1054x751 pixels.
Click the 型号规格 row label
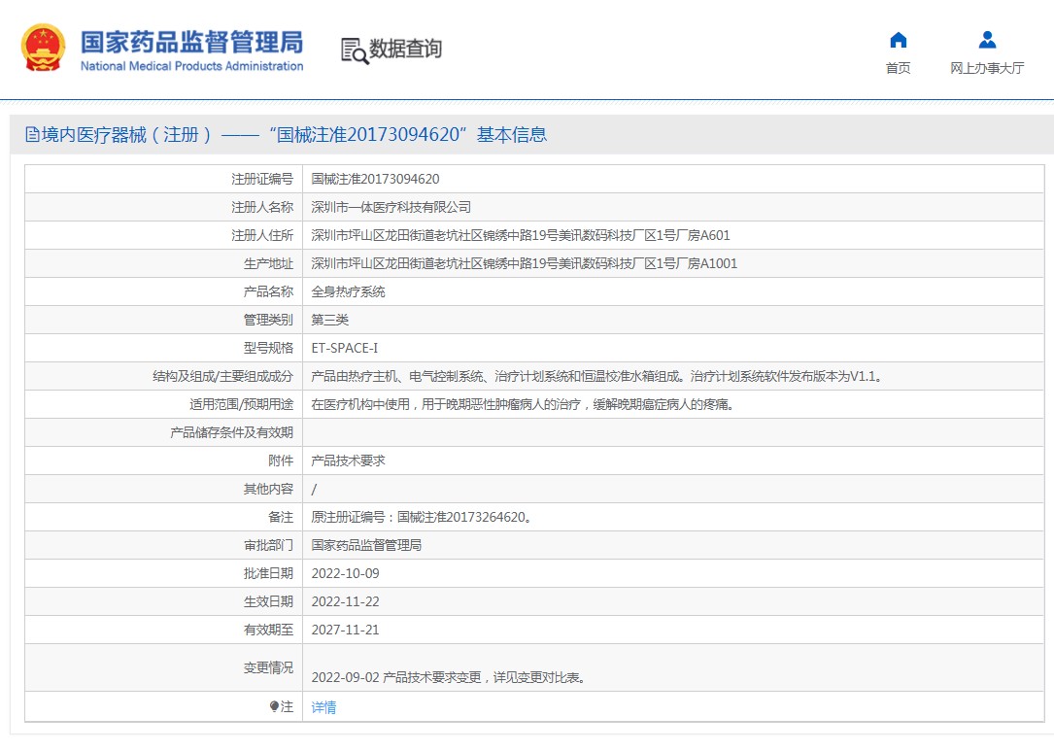click(268, 348)
